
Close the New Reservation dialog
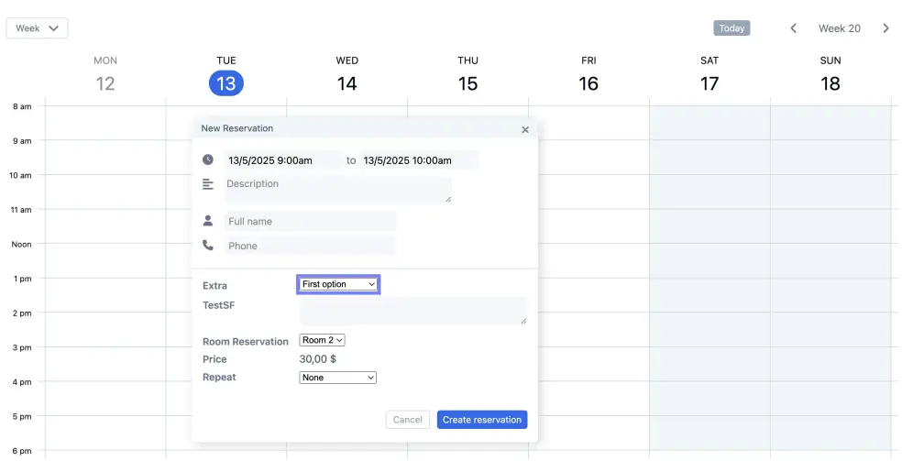(x=525, y=130)
